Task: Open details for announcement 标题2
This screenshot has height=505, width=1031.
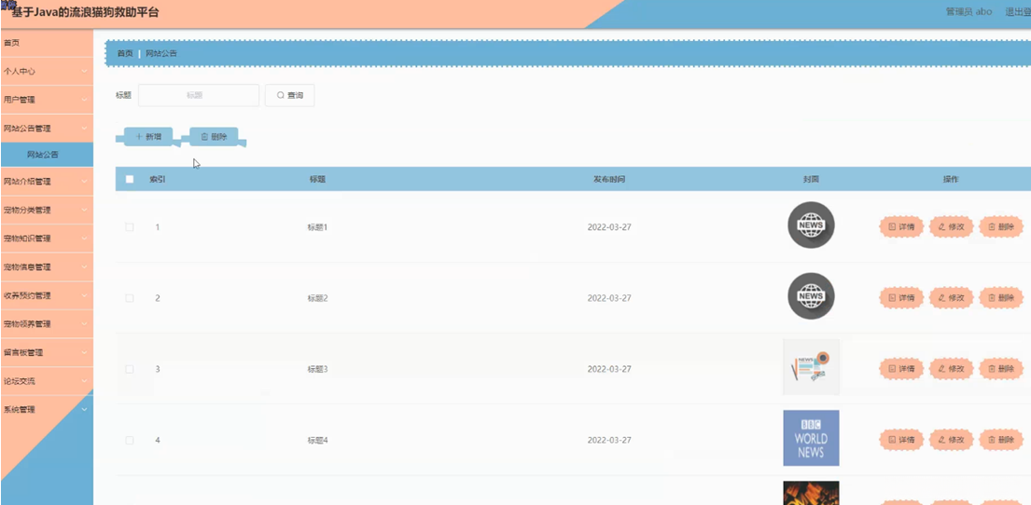Action: pyautogui.click(x=901, y=297)
